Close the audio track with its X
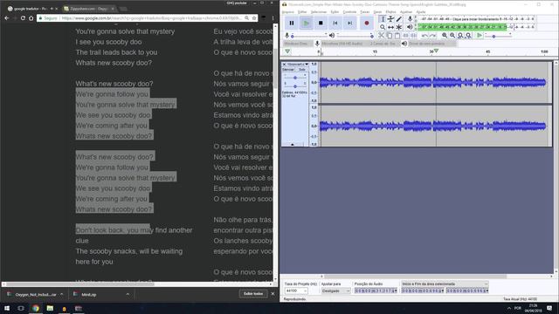Image resolution: width=559 pixels, height=314 pixels. pos(284,64)
